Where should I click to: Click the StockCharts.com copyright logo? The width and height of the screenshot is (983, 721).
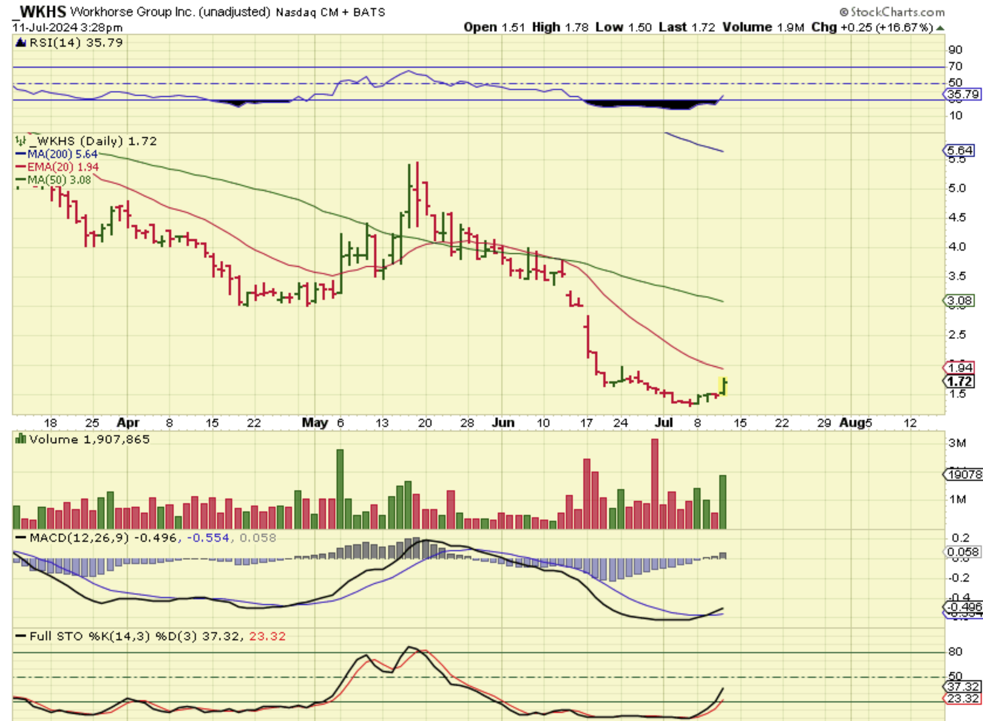pyautogui.click(x=892, y=12)
